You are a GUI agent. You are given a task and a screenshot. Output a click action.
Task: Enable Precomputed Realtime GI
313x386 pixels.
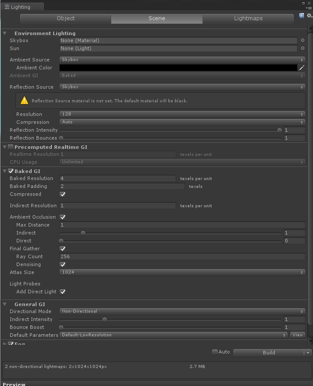[11, 147]
